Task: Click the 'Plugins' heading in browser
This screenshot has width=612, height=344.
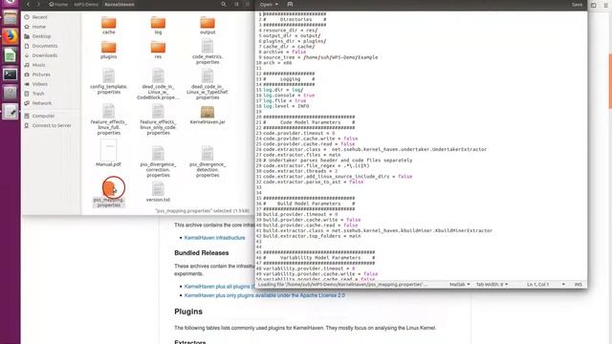Action: pyautogui.click(x=188, y=312)
